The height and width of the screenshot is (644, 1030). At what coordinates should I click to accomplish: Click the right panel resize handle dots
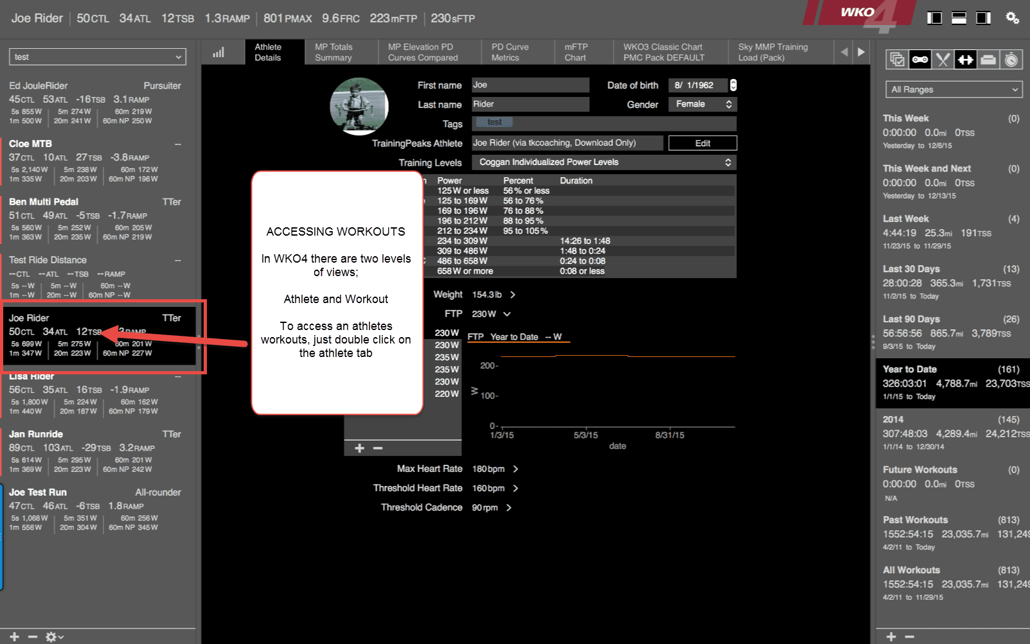click(873, 342)
